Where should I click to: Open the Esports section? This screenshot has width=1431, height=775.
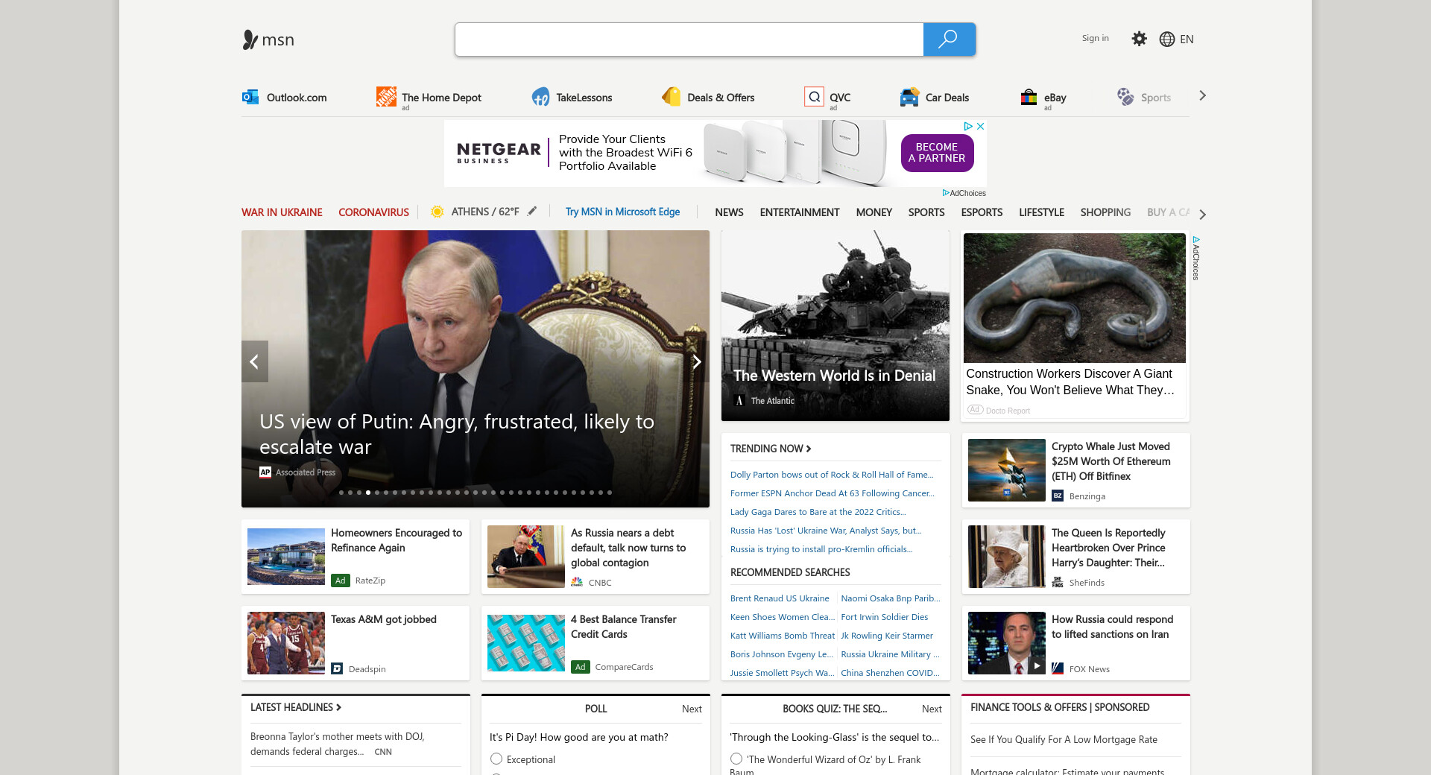(x=982, y=212)
